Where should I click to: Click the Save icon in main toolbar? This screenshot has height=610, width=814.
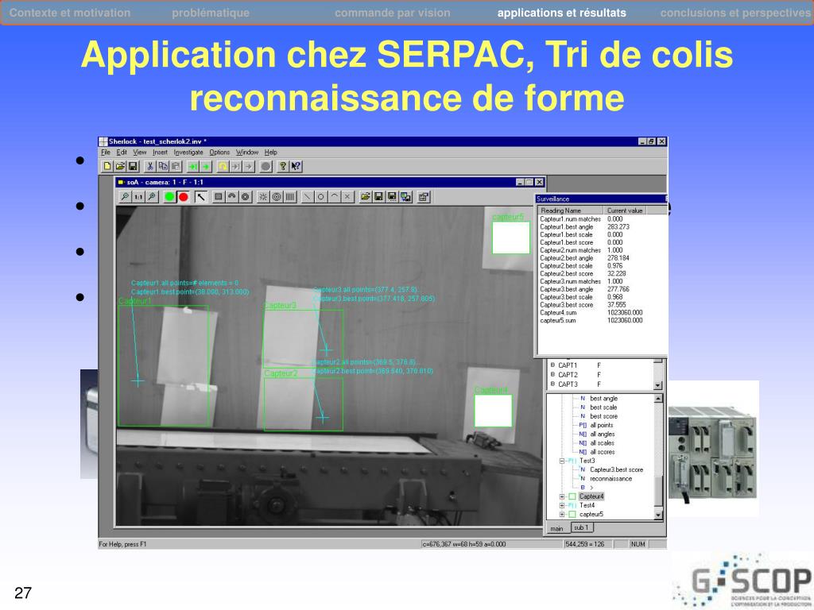133,167
